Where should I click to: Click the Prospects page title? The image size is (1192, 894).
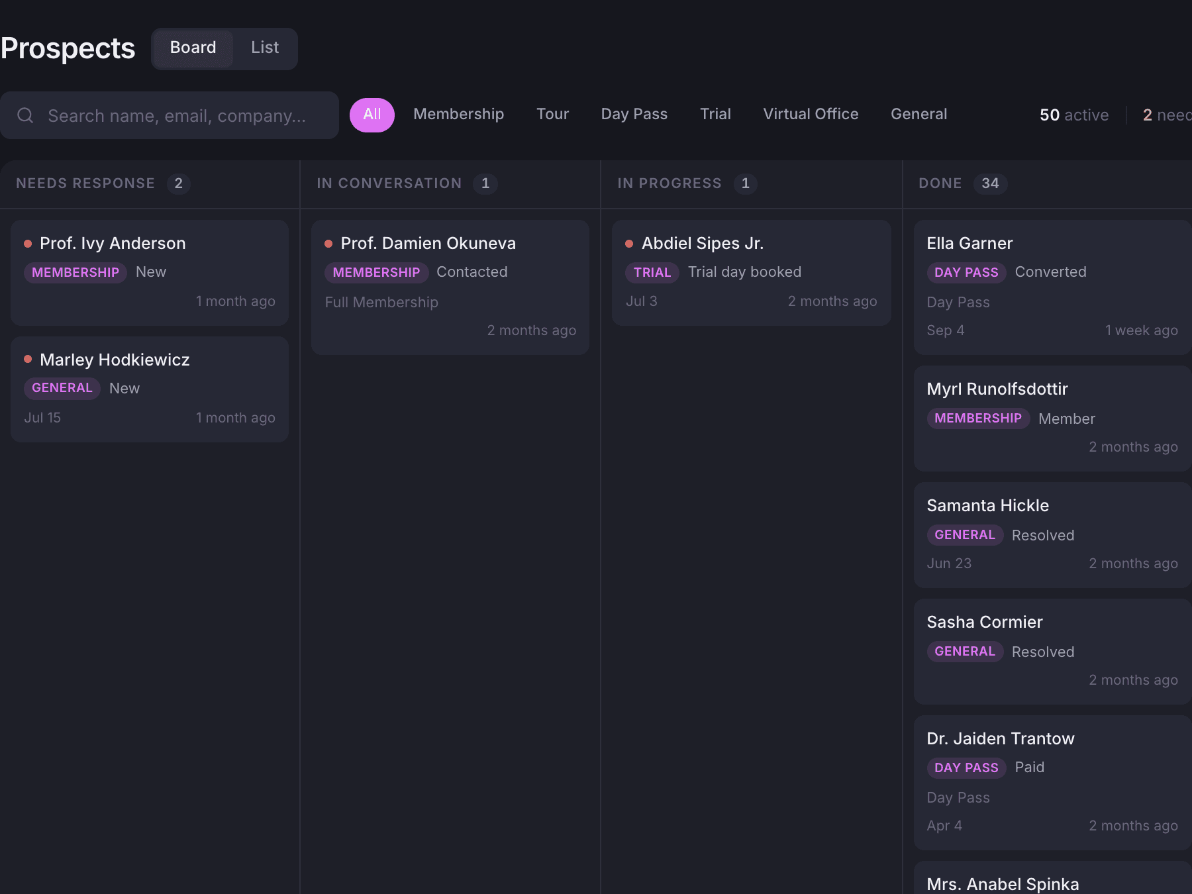point(68,48)
